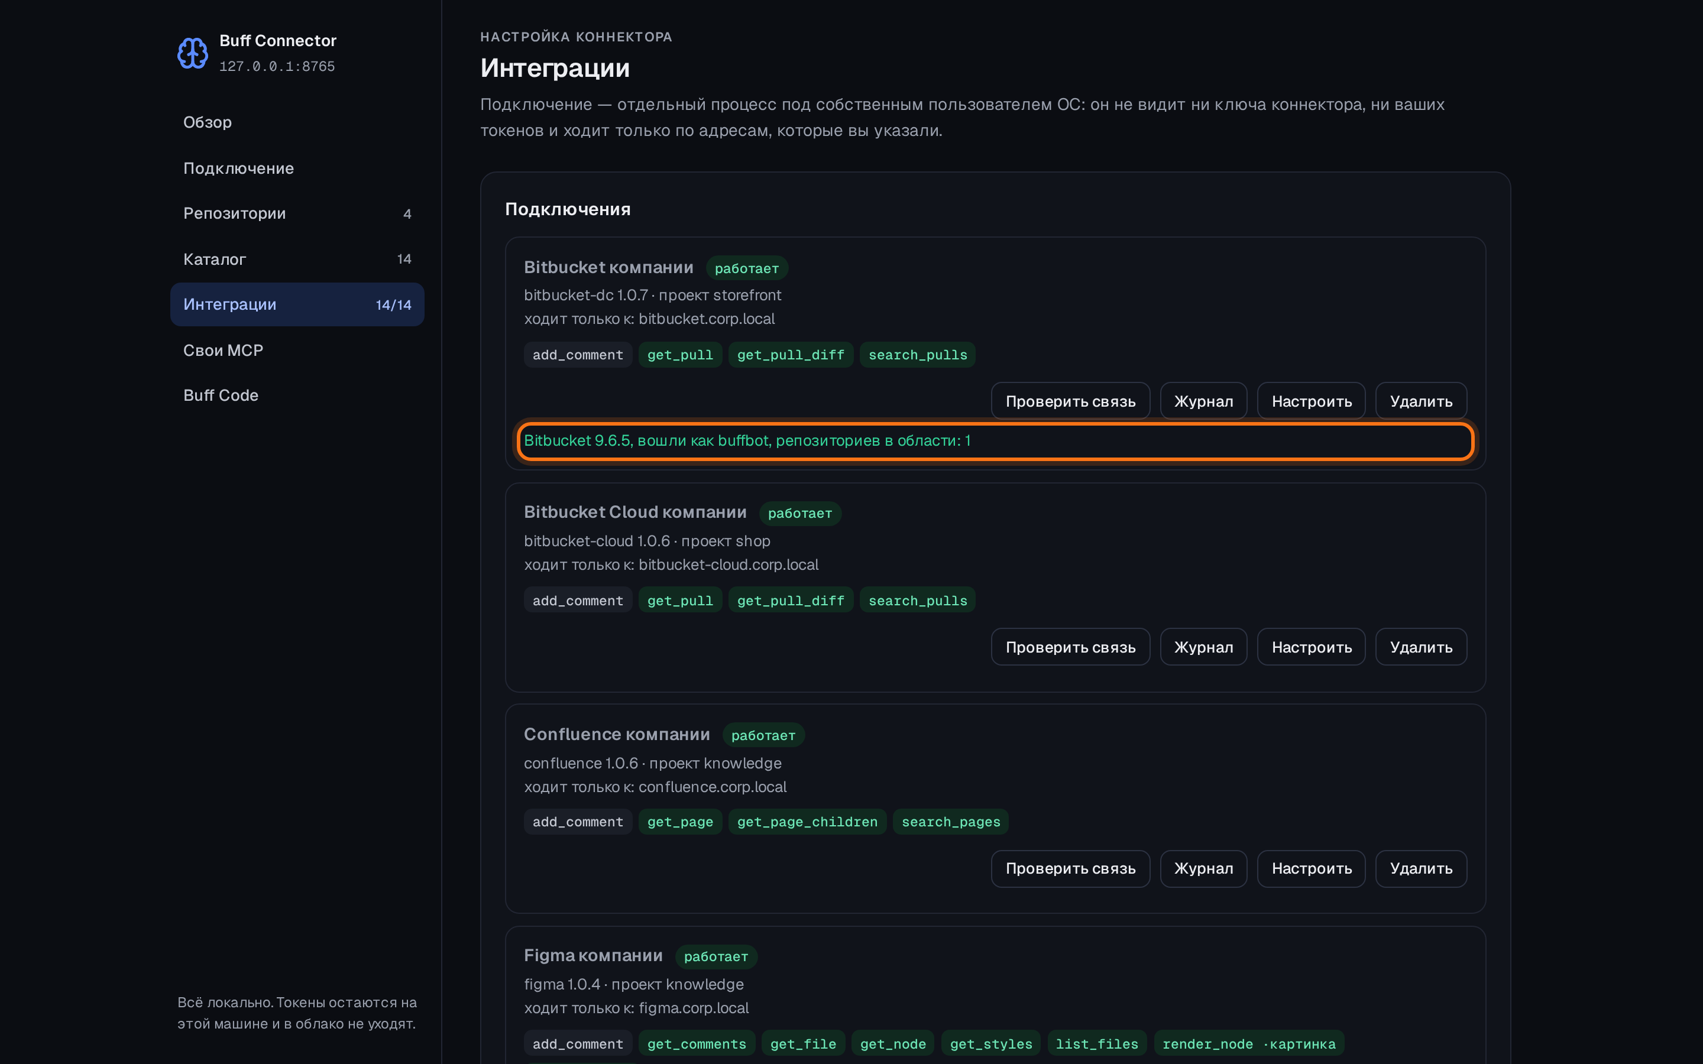1703x1064 pixels.
Task: Click get_pull_diff tag in Bitbucket компании card
Action: click(x=790, y=355)
